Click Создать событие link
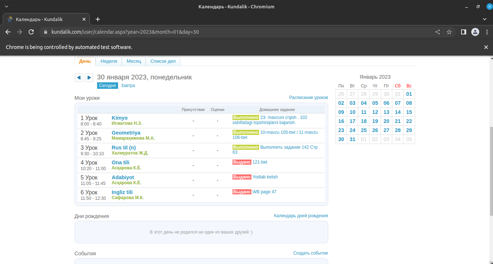The height and width of the screenshot is (264, 493). (x=311, y=253)
